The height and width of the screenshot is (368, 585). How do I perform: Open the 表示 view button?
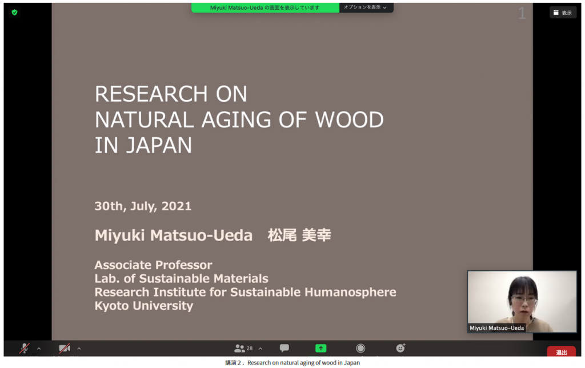click(563, 13)
